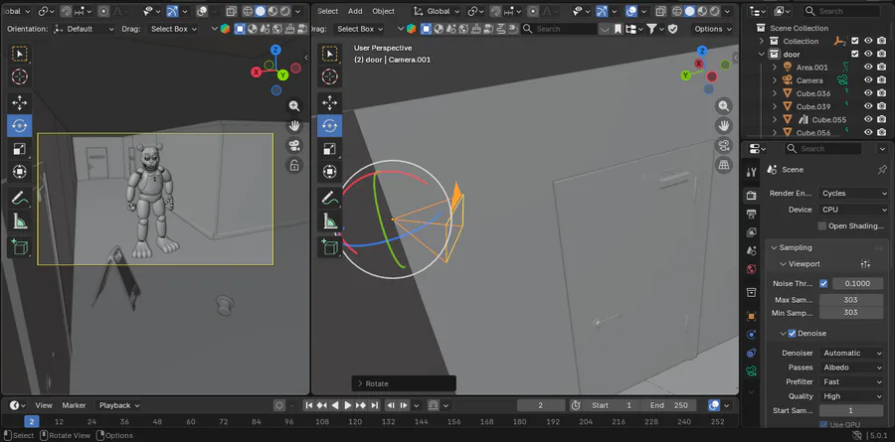The width and height of the screenshot is (895, 442).
Task: Select the Select Box tool in left viewport
Action: (20, 54)
